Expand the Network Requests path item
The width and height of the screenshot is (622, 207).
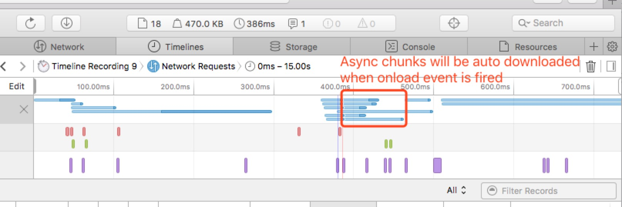[192, 67]
